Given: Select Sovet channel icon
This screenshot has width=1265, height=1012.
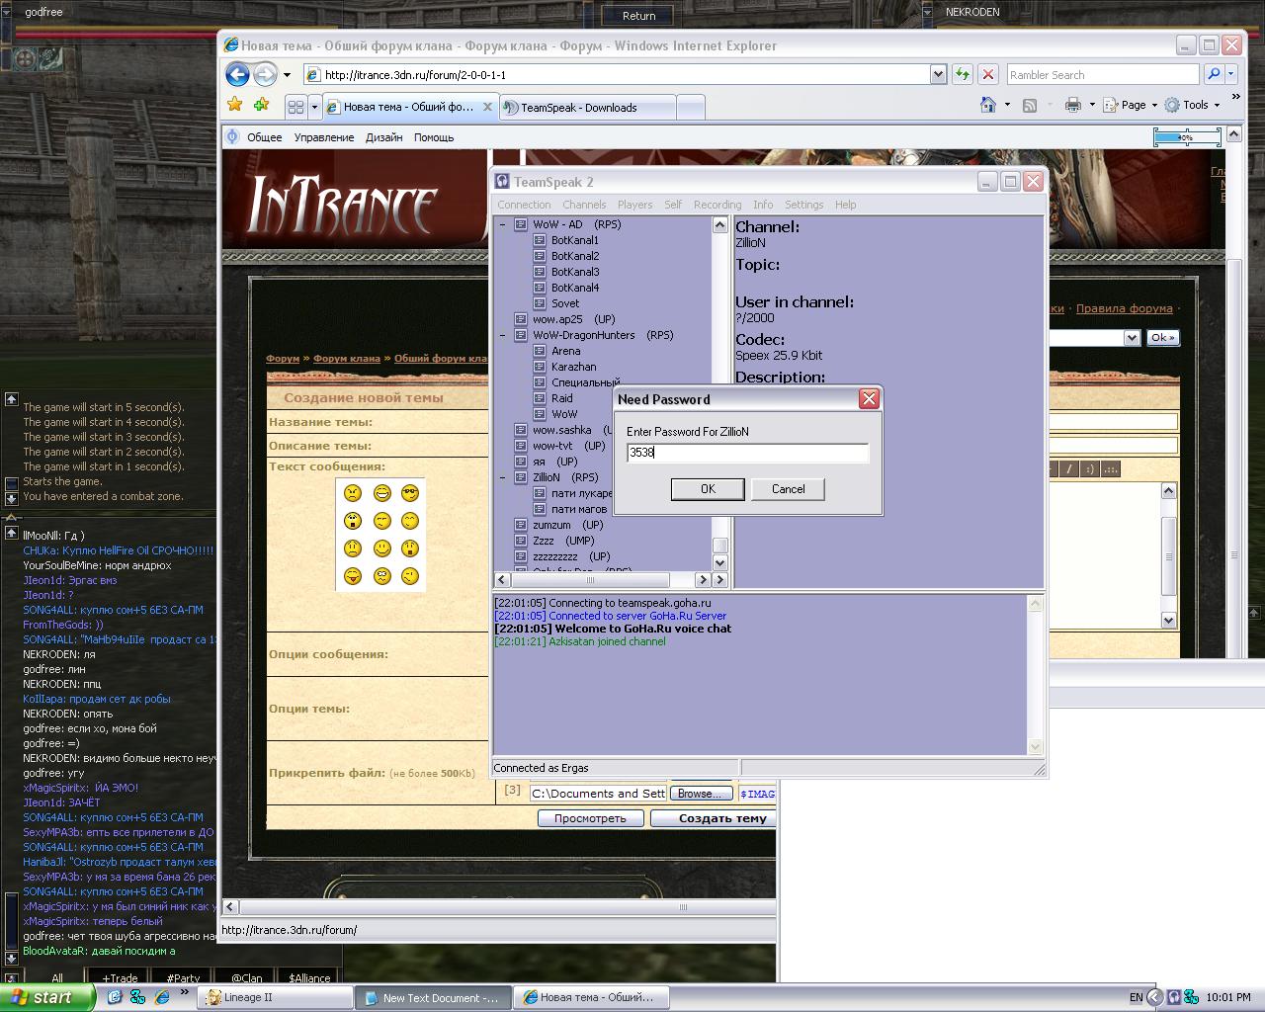Looking at the screenshot, I should coord(540,303).
